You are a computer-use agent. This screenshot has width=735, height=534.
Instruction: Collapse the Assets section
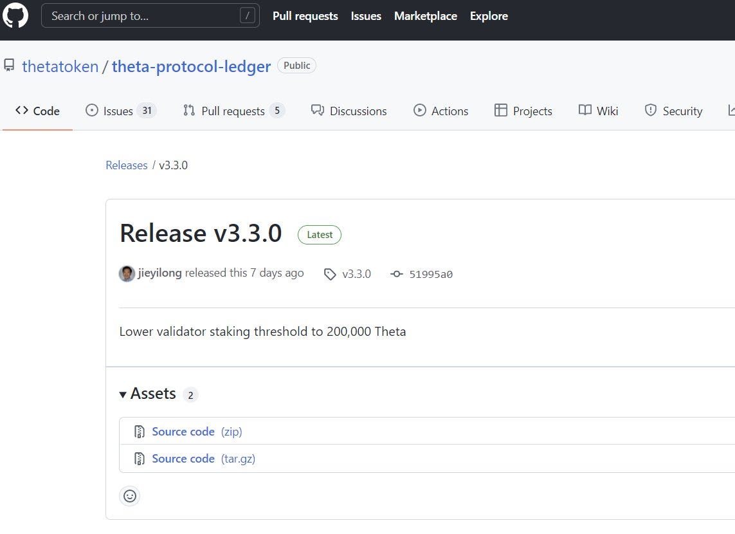[x=122, y=394]
